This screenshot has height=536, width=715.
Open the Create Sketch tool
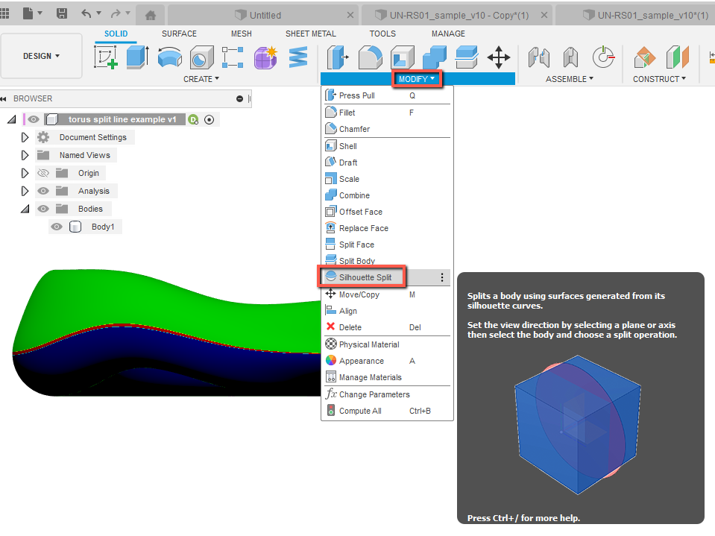[106, 57]
